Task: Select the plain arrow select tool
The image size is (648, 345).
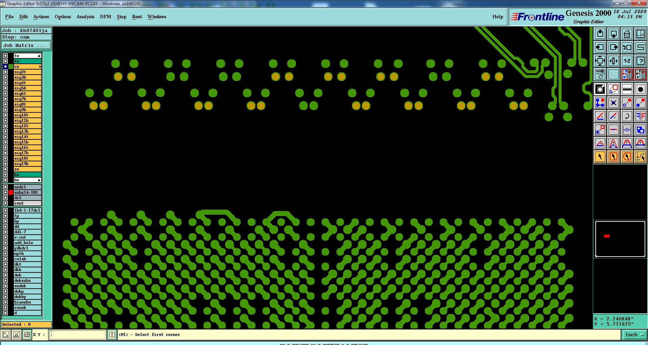Action: pyautogui.click(x=600, y=157)
